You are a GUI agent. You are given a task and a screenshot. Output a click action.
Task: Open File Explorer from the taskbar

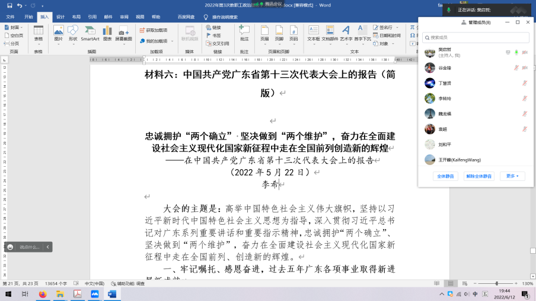(x=60, y=294)
